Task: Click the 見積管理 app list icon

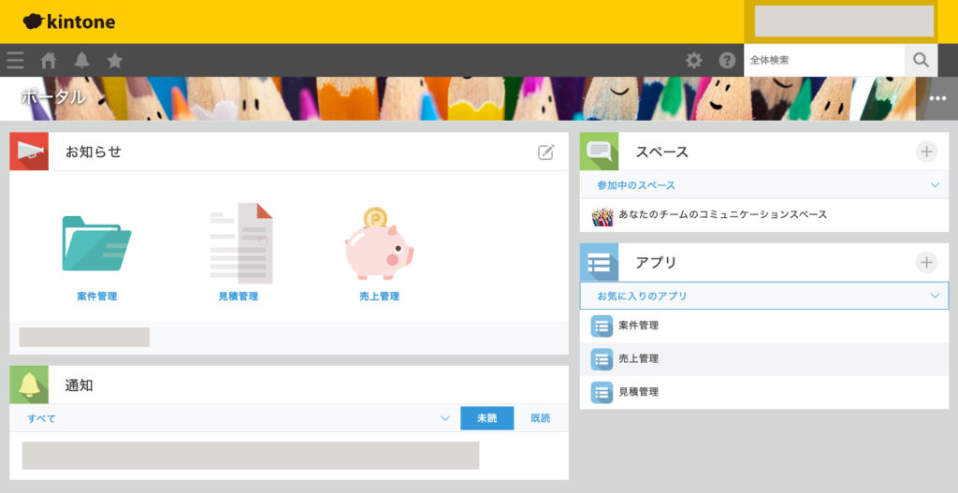Action: [602, 392]
